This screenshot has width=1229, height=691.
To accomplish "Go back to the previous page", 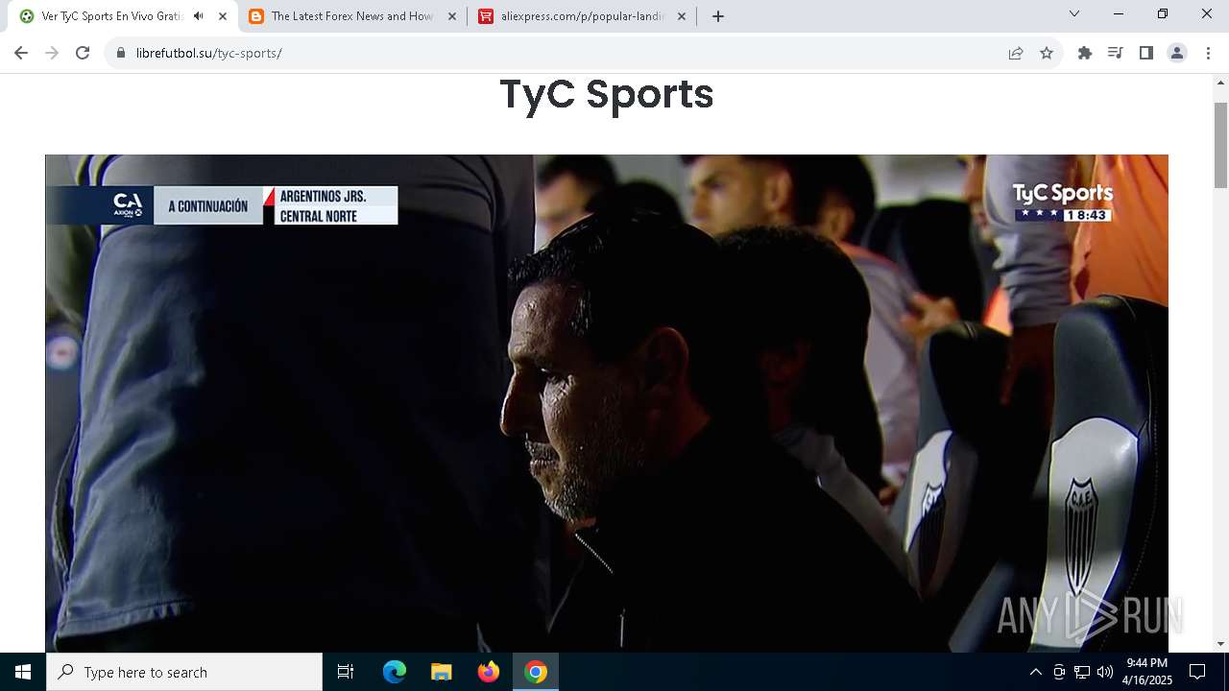I will 21,53.
